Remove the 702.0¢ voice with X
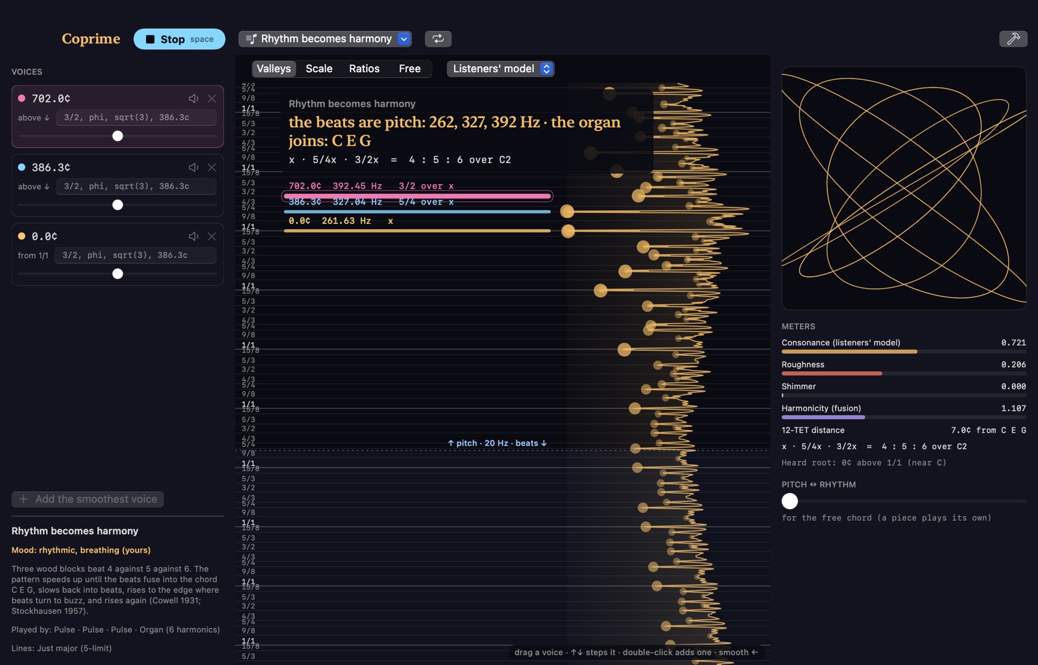This screenshot has height=665, width=1038. (x=212, y=99)
